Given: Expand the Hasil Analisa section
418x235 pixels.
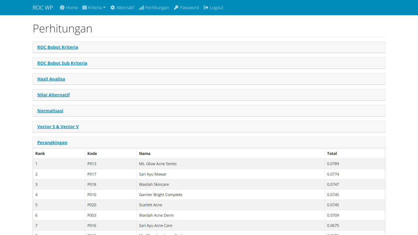Looking at the screenshot, I should click(51, 79).
